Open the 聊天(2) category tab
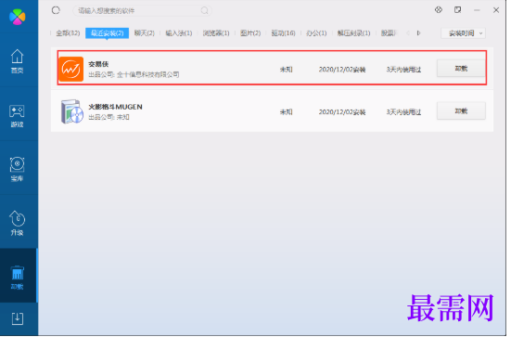This screenshot has height=337, width=511. (x=145, y=32)
